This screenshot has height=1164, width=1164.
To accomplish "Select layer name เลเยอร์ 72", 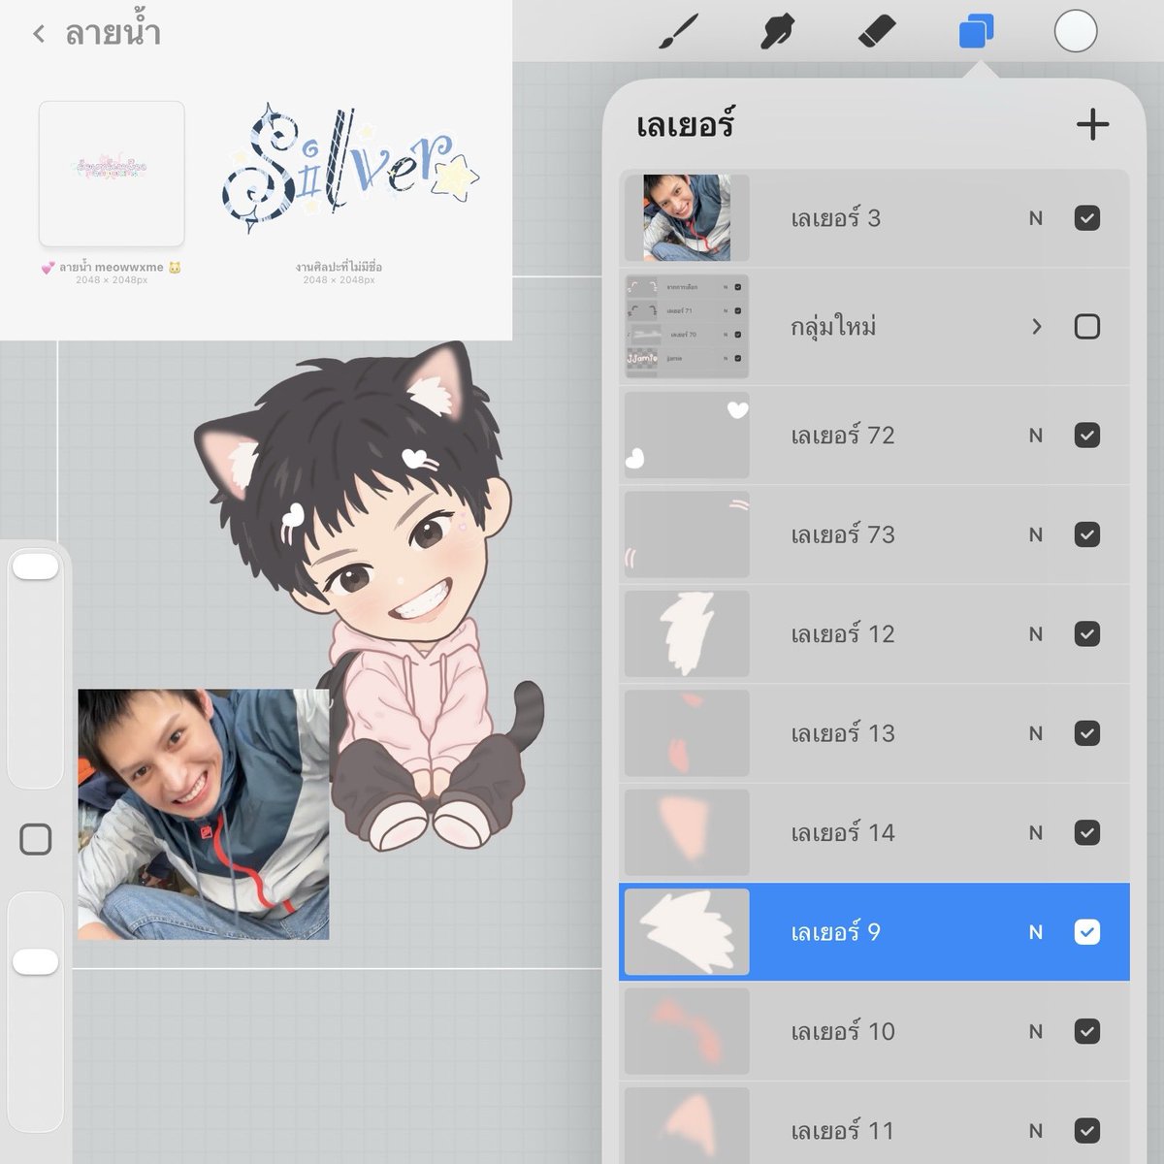I will pos(842,436).
